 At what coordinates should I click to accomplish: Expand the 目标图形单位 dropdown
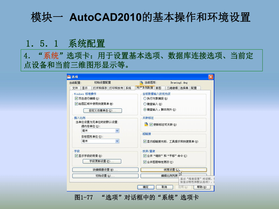pos(117,141)
